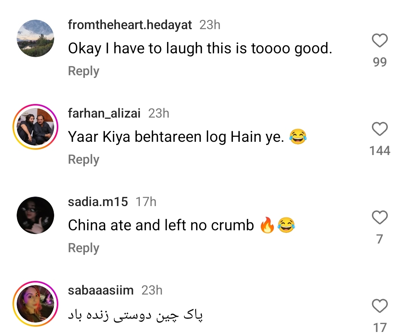Reply to fromtheheart.hedayat's comment
The width and height of the screenshot is (409, 335).
83,71
